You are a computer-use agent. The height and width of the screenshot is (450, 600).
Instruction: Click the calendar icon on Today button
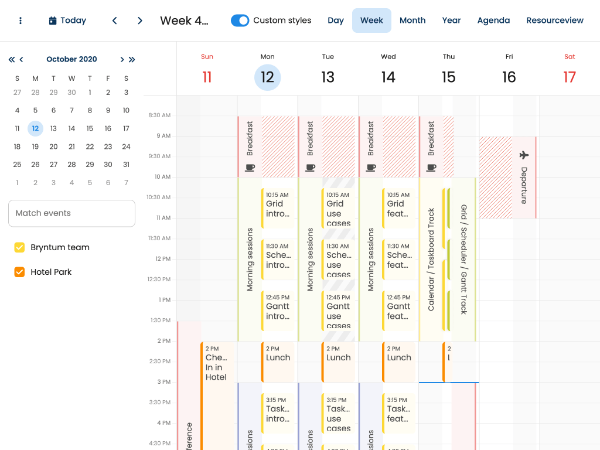click(53, 21)
